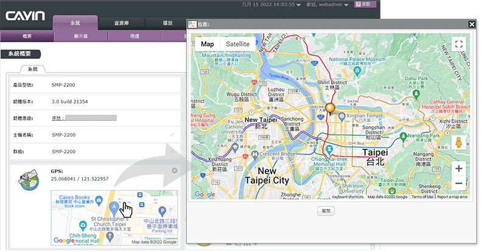Click the Nangang Park marker

tap(403, 137)
